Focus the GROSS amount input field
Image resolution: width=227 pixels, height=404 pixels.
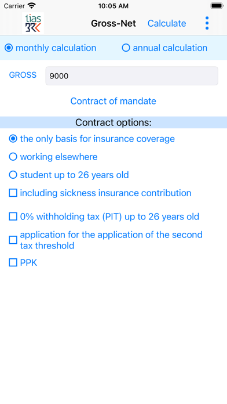pos(131,75)
